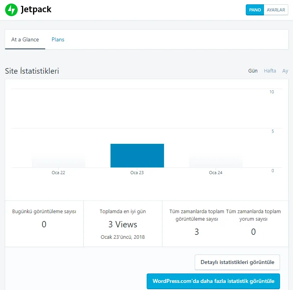Click the blue Oca 23 bar
293x290 pixels.
point(137,156)
